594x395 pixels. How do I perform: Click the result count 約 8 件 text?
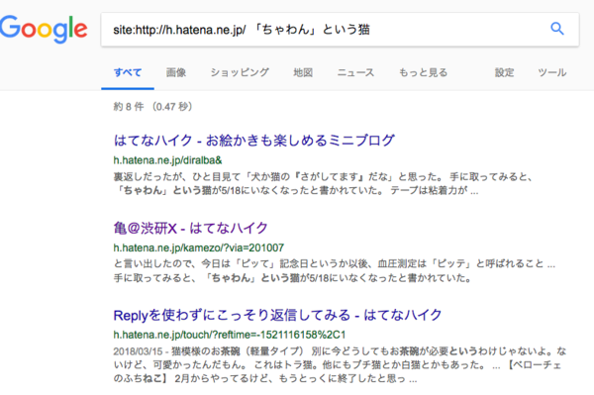click(152, 107)
